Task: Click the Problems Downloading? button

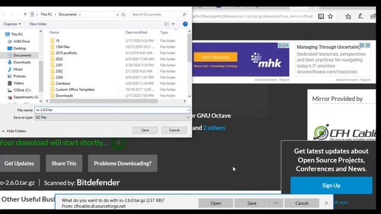Action: pos(123,163)
